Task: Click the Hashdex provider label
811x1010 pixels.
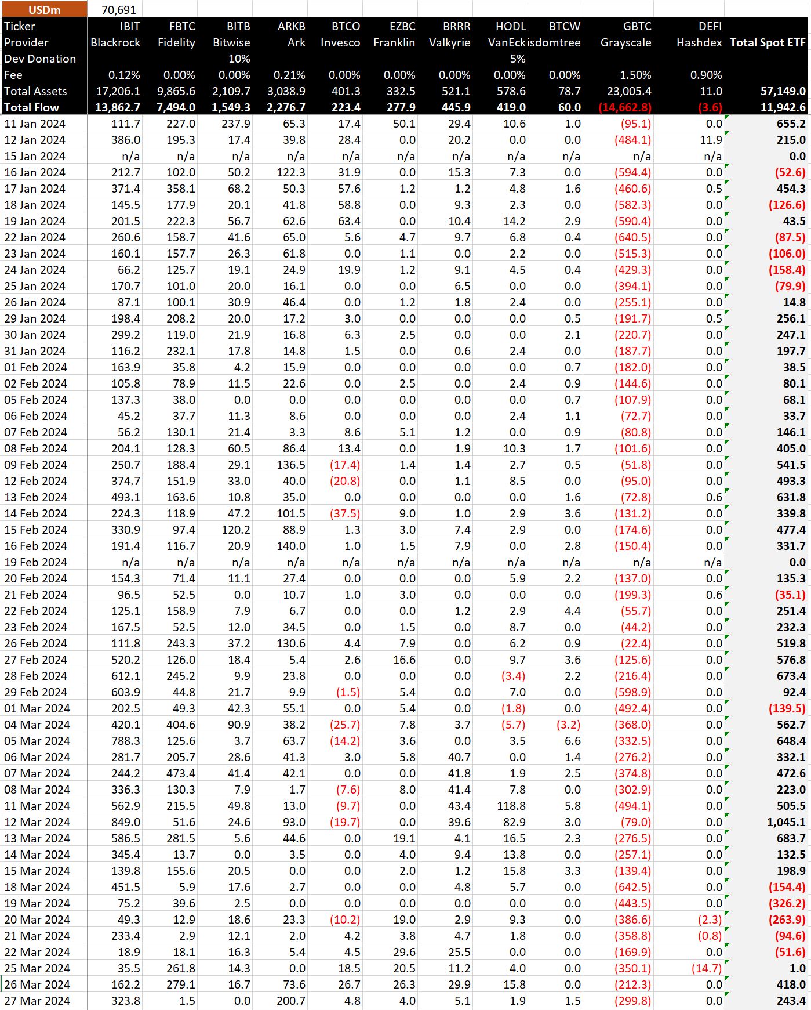Action: click(x=699, y=42)
